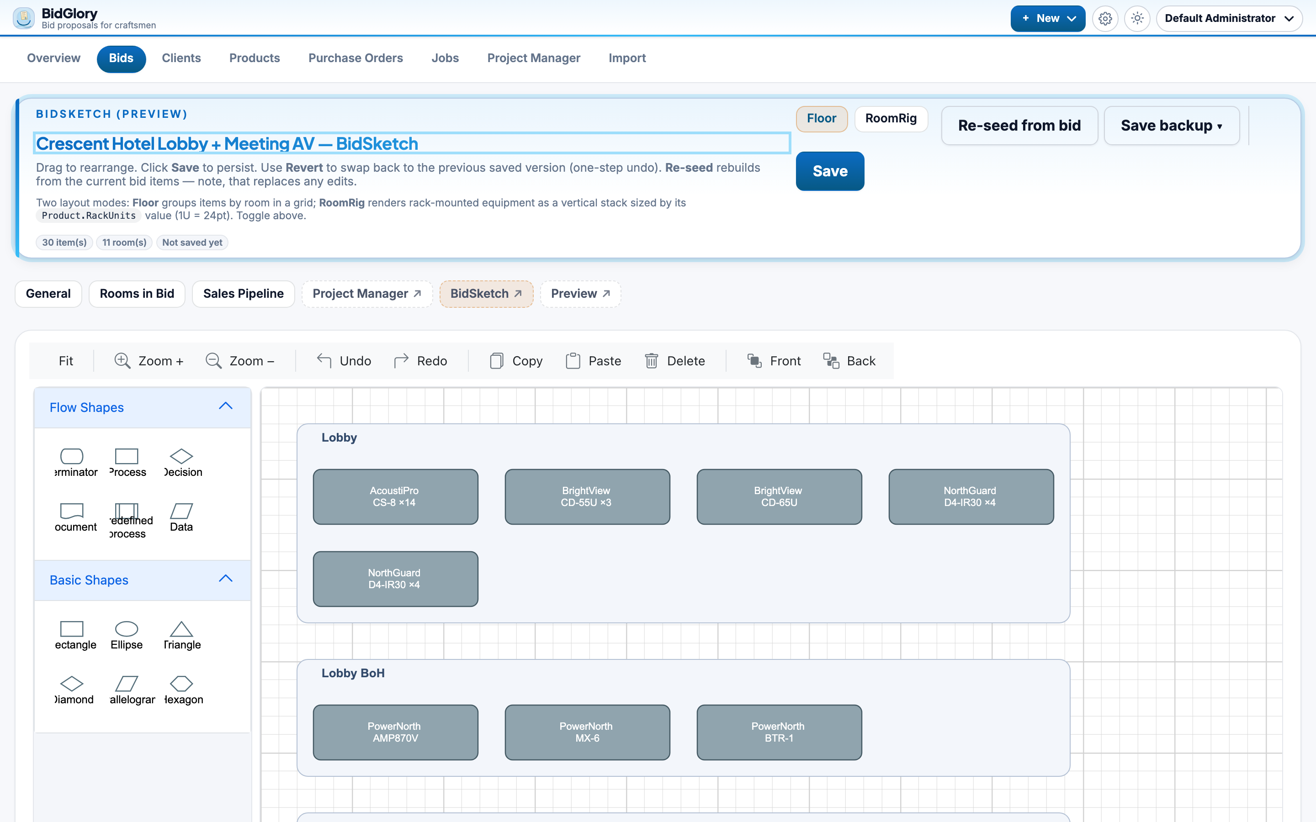Screen dimensions: 1316x822
Task: Send selected shape to Back
Action: coord(849,361)
